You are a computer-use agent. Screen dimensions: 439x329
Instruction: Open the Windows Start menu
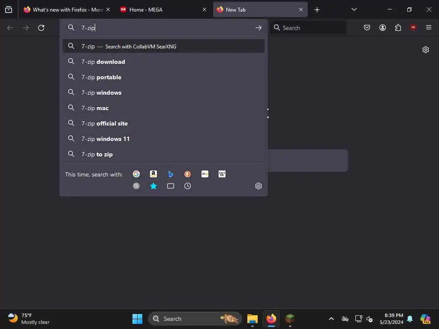[x=137, y=319]
